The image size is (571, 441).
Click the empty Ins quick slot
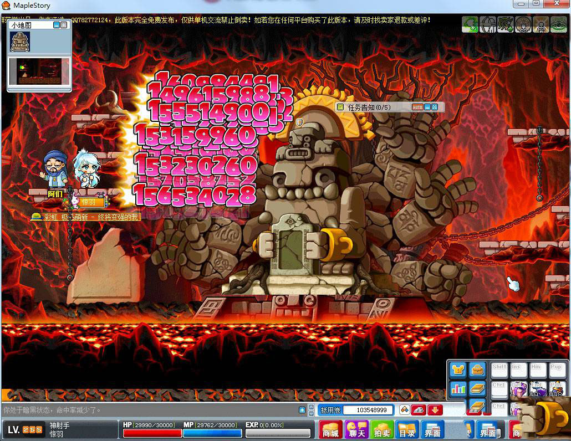point(518,370)
